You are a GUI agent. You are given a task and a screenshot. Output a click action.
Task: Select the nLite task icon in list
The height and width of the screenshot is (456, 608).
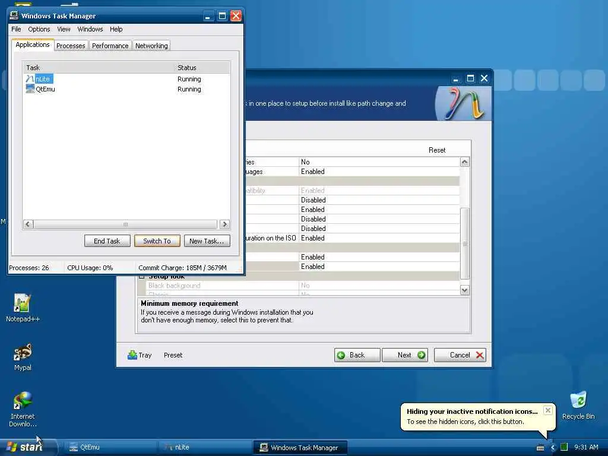coord(30,79)
